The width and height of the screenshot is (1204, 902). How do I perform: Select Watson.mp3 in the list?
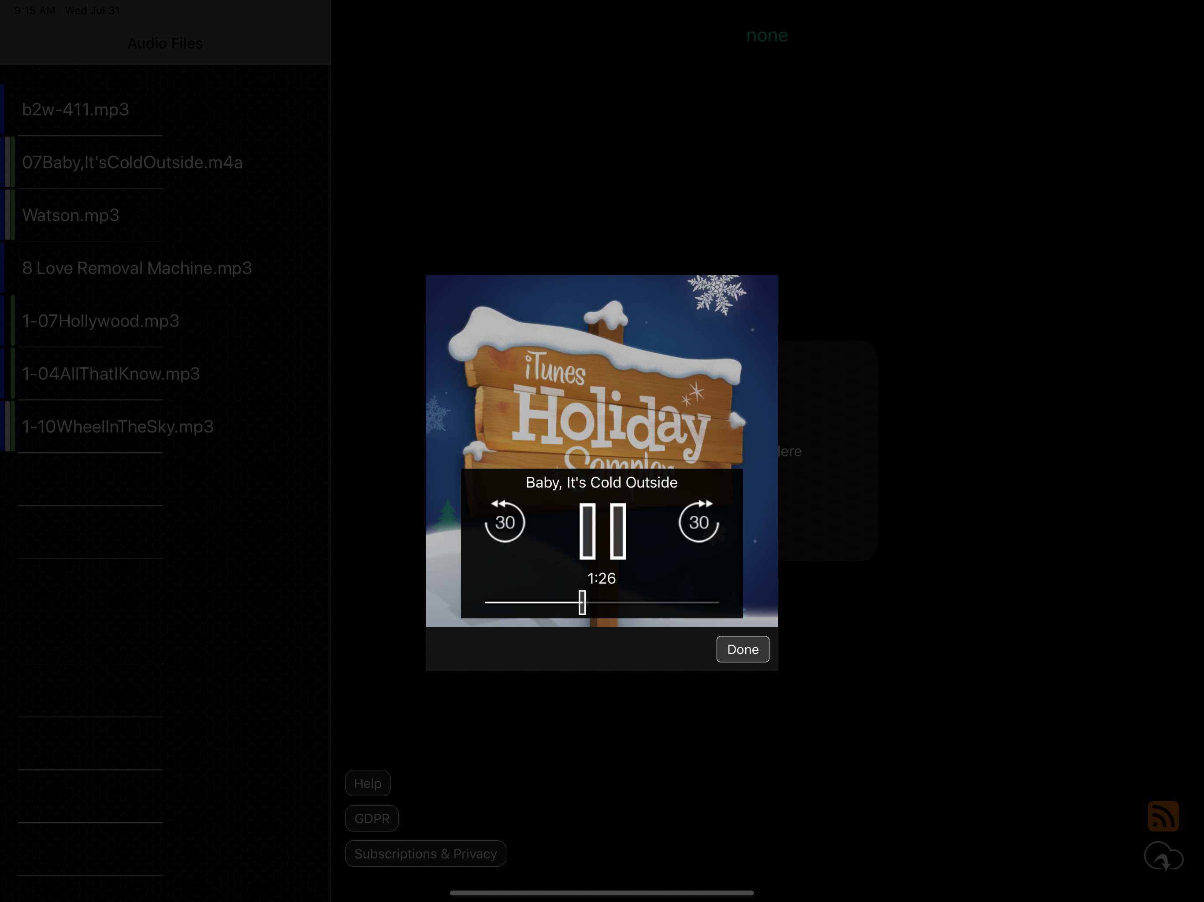pyautogui.click(x=165, y=215)
